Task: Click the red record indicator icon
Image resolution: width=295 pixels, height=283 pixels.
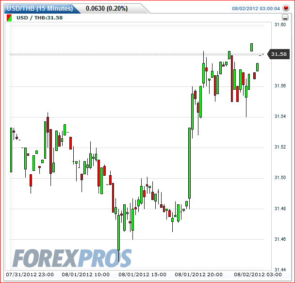Action: click(x=286, y=8)
